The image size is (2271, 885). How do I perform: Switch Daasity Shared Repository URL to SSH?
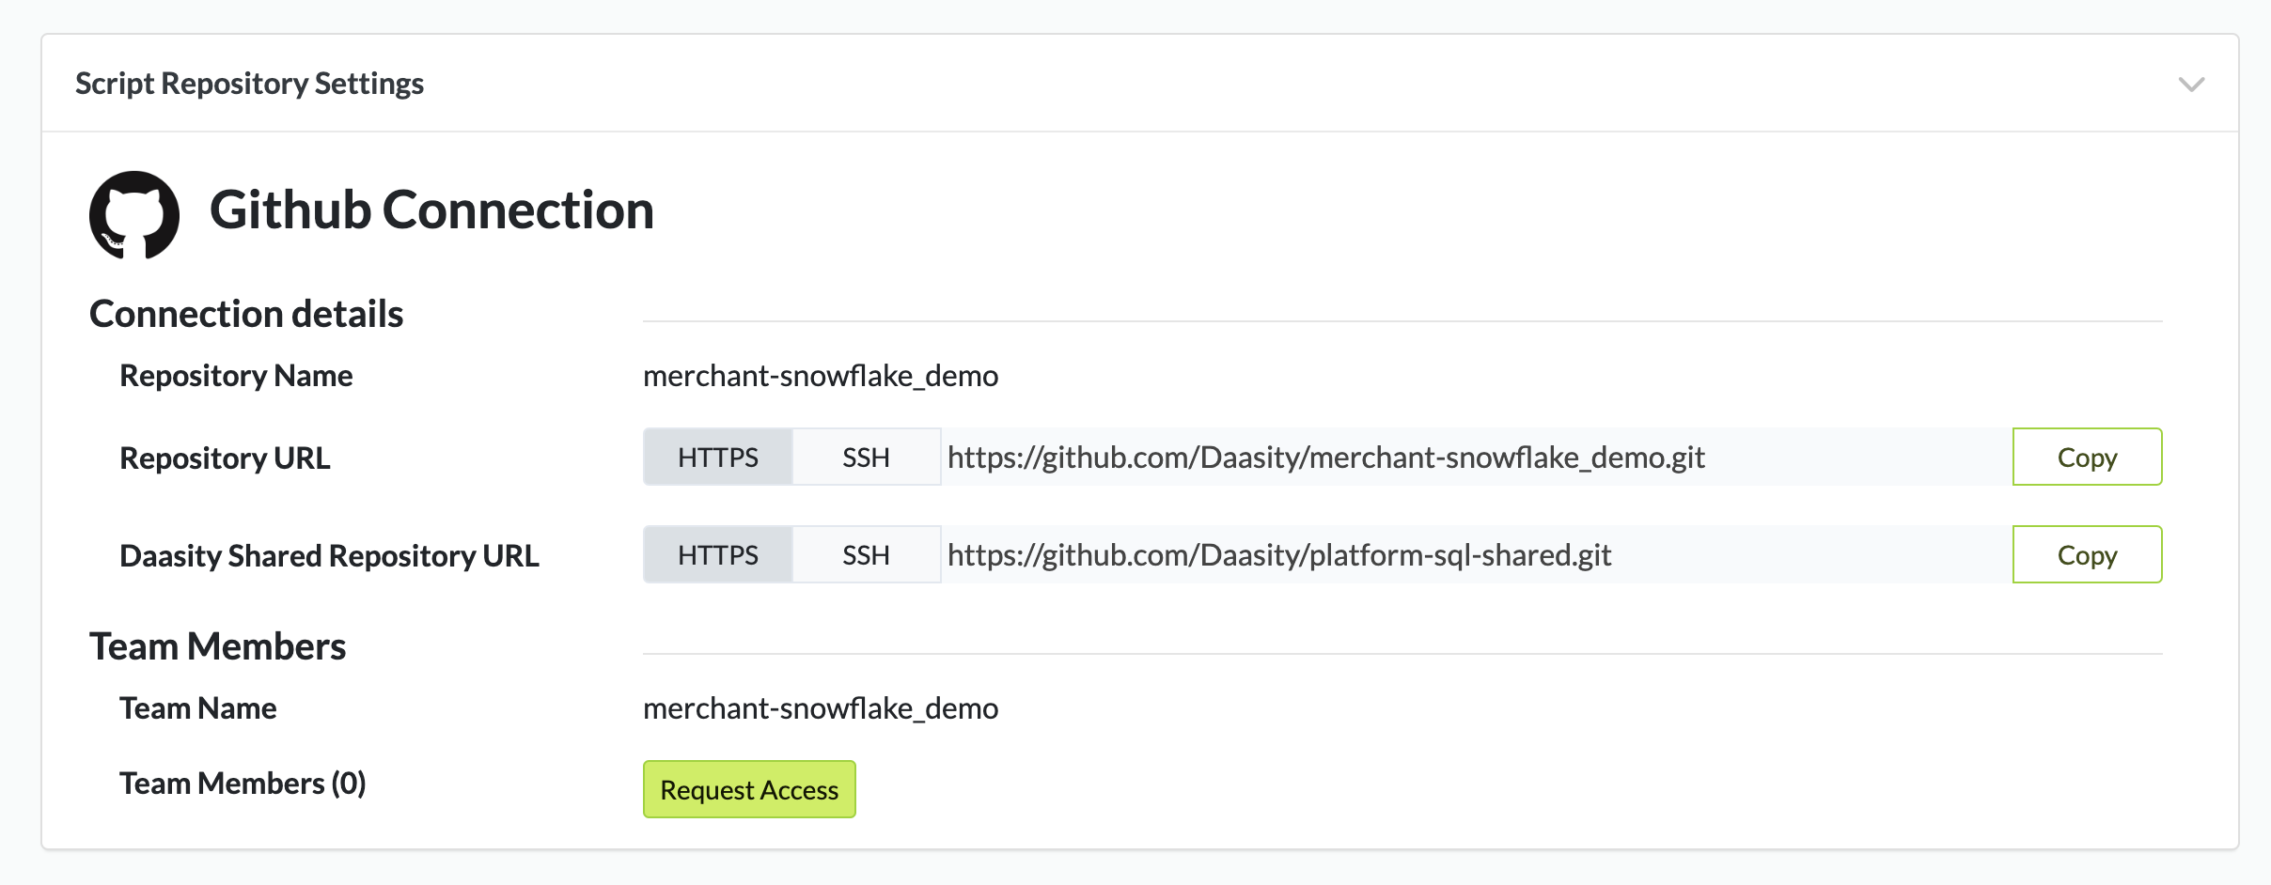pos(866,555)
